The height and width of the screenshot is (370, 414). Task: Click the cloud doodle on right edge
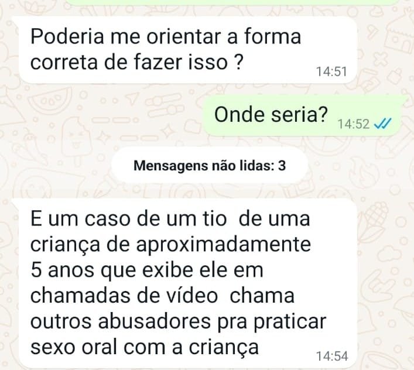click(x=390, y=252)
